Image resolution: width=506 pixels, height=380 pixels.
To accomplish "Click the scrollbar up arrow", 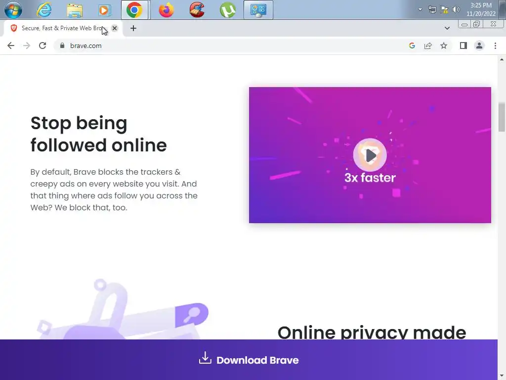I will point(502,59).
